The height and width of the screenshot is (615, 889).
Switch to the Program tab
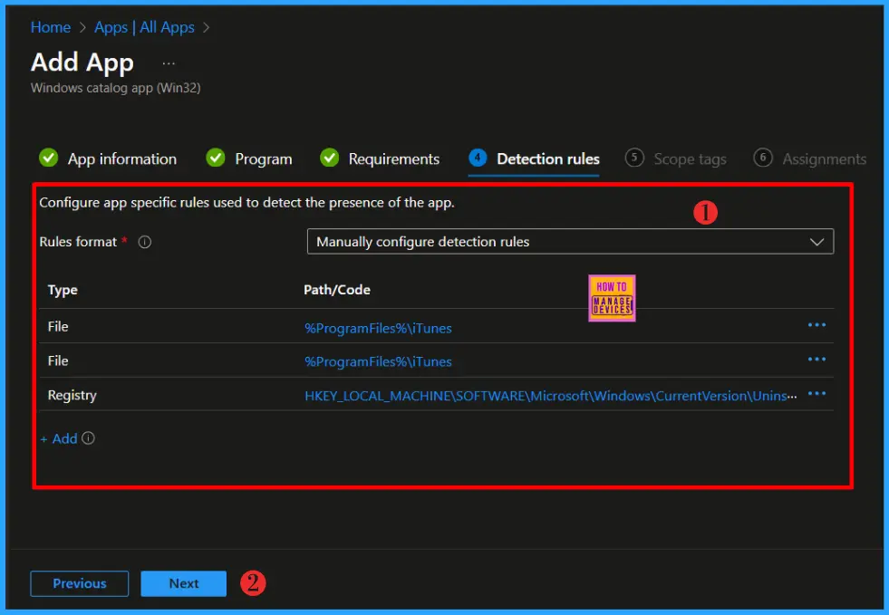click(x=249, y=159)
